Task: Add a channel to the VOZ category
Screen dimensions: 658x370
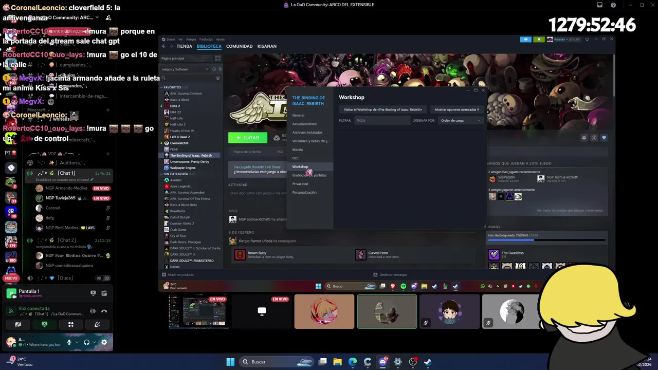Action: 108,153
